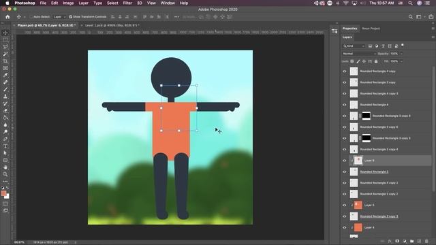Select the Eyedropper tool

coord(5,75)
